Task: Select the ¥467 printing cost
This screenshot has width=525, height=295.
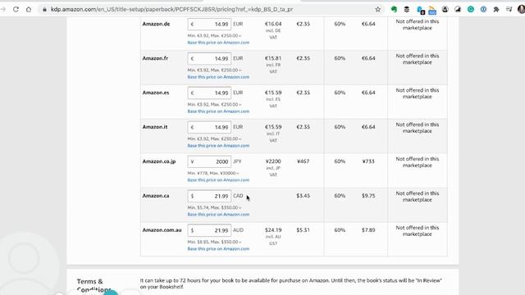Action: (x=303, y=161)
